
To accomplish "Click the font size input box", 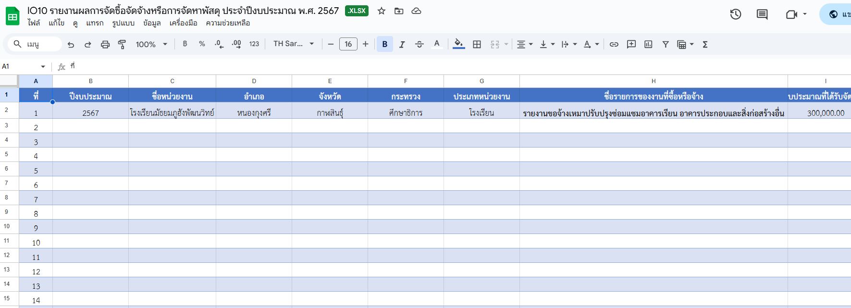I will 348,44.
